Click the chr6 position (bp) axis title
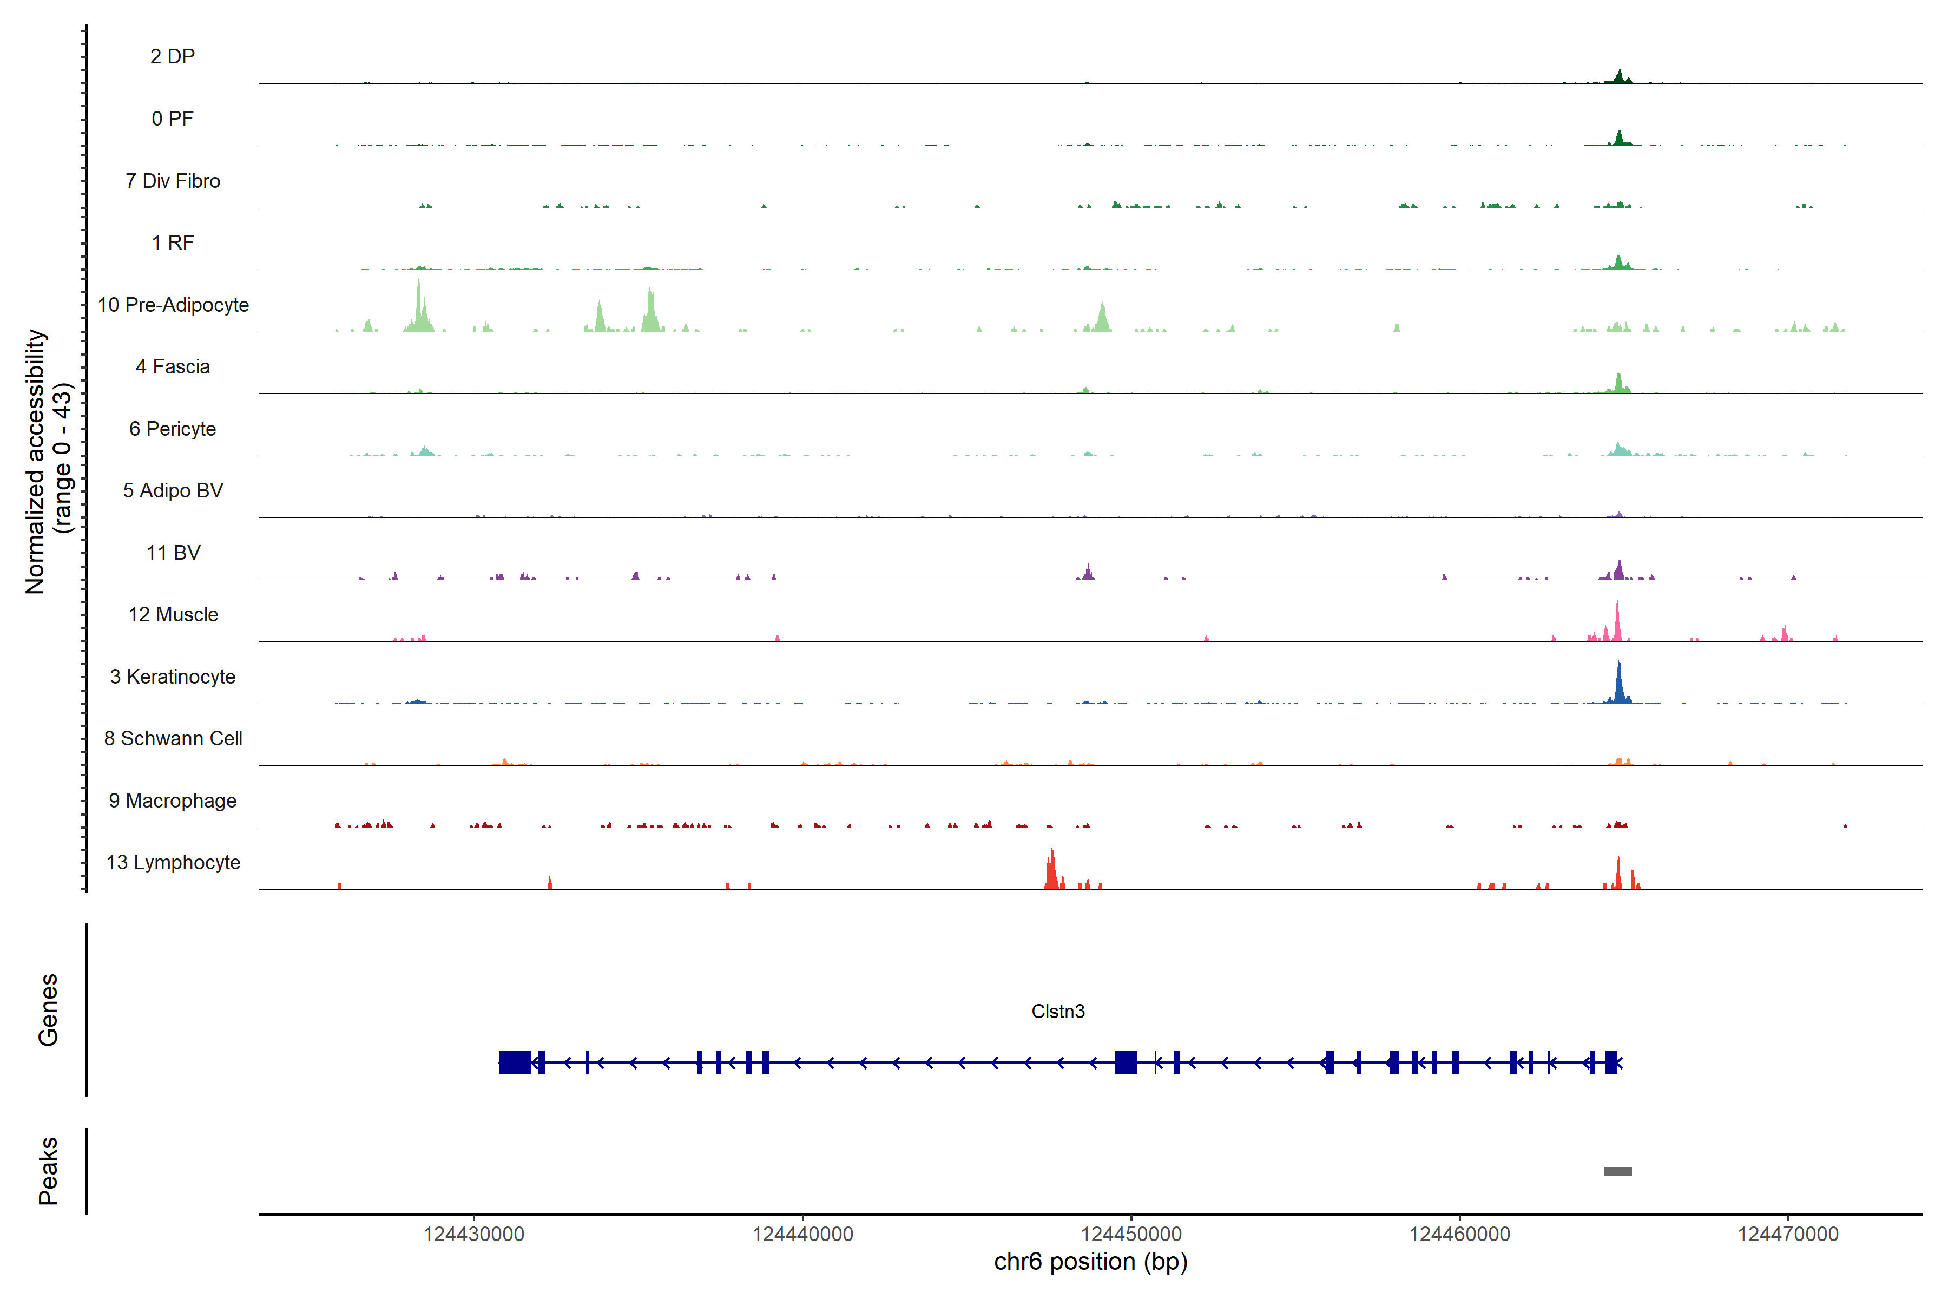This screenshot has height=1299, width=1948. click(1090, 1262)
